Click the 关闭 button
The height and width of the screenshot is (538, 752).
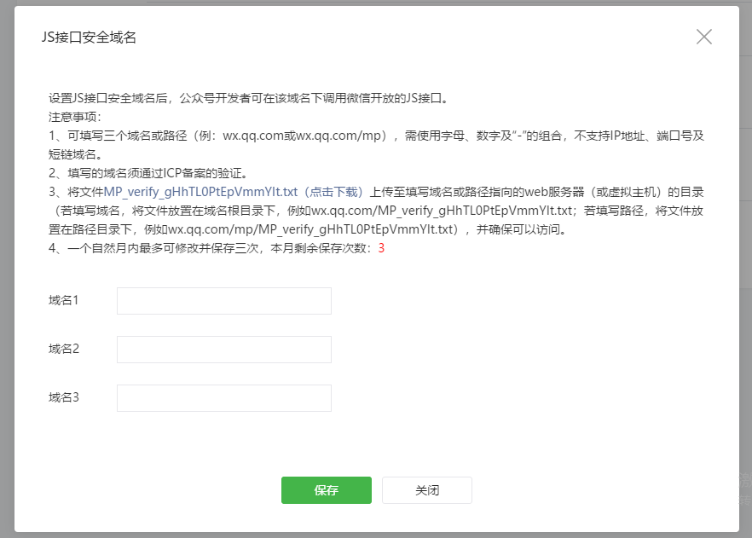point(427,490)
